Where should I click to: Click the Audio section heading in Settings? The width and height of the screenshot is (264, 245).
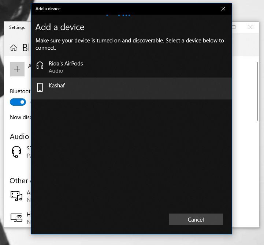point(19,136)
